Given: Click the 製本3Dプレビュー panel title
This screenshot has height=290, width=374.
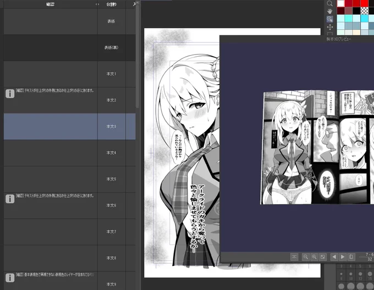Looking at the screenshot, I should [x=339, y=39].
